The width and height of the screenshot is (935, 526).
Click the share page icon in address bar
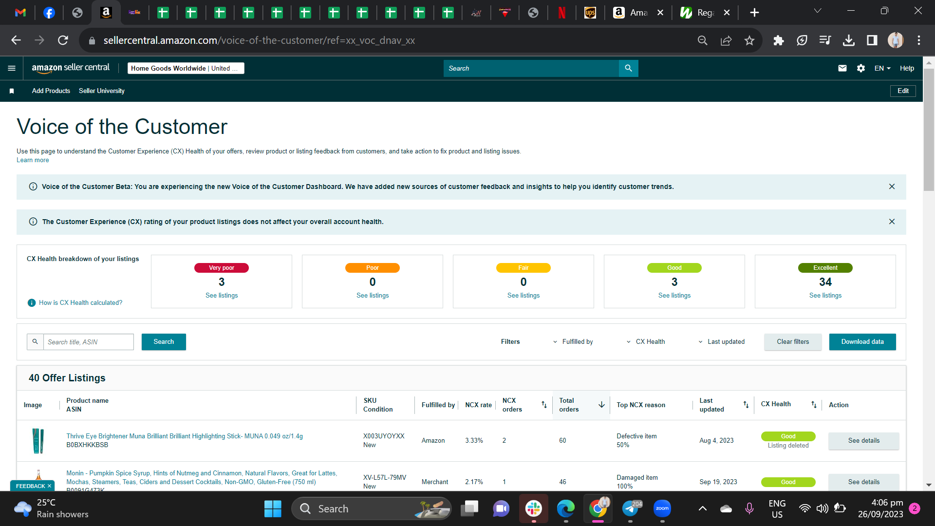[x=726, y=40]
